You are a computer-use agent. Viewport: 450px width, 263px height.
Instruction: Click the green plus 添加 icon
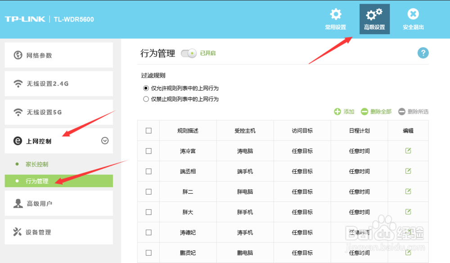pyautogui.click(x=337, y=111)
